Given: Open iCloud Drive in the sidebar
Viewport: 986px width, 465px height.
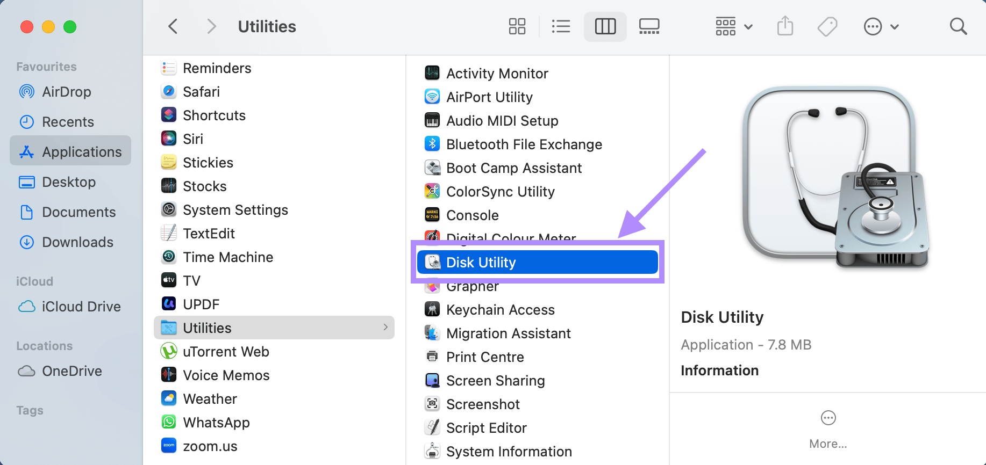Looking at the screenshot, I should 70,307.
